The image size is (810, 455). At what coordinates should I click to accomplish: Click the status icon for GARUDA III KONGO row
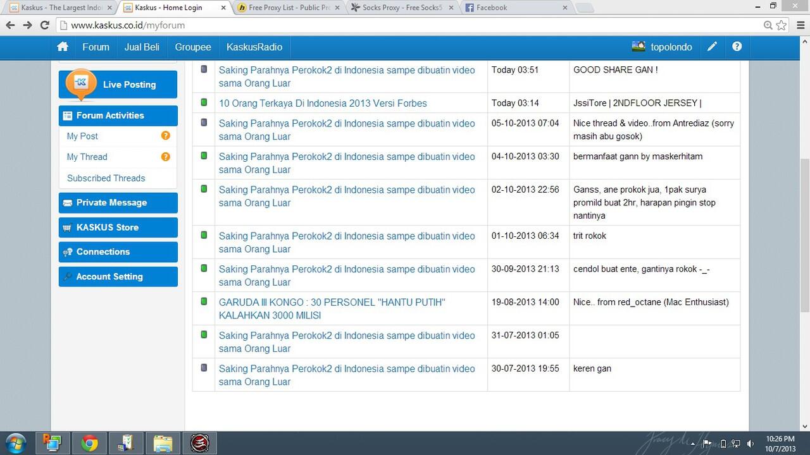coord(204,301)
